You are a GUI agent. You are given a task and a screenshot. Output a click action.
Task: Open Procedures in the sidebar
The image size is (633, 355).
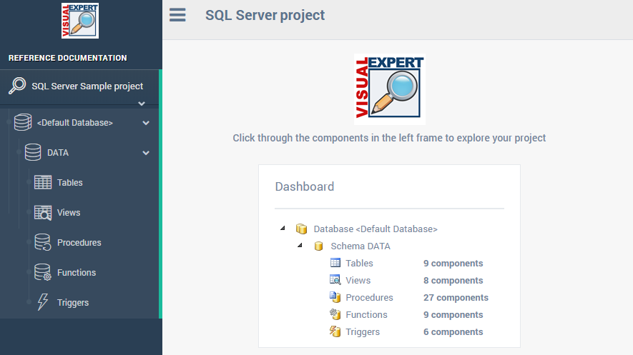79,243
